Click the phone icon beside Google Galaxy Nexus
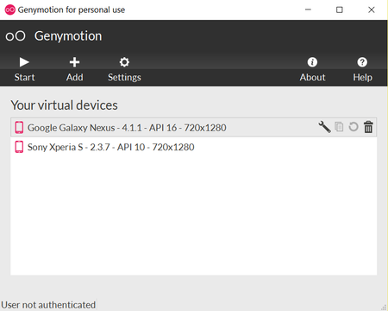This screenshot has width=388, height=311. tap(19, 127)
